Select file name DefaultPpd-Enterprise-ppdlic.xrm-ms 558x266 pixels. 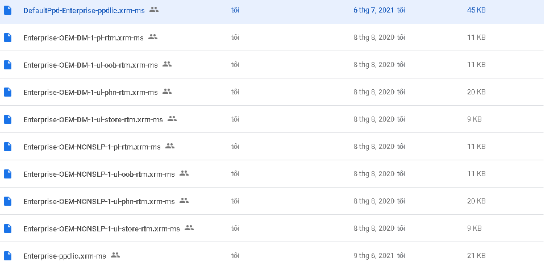tap(84, 11)
